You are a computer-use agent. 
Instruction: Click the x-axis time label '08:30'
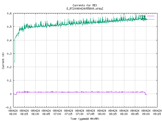[x=124, y=114]
